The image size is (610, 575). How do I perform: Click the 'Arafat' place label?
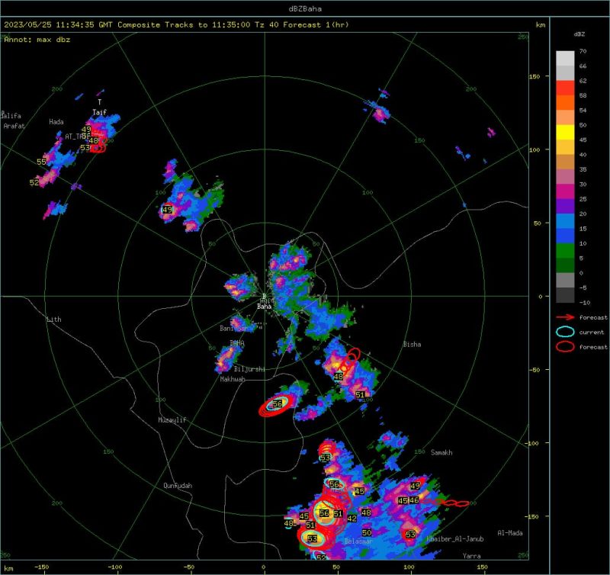[14, 126]
